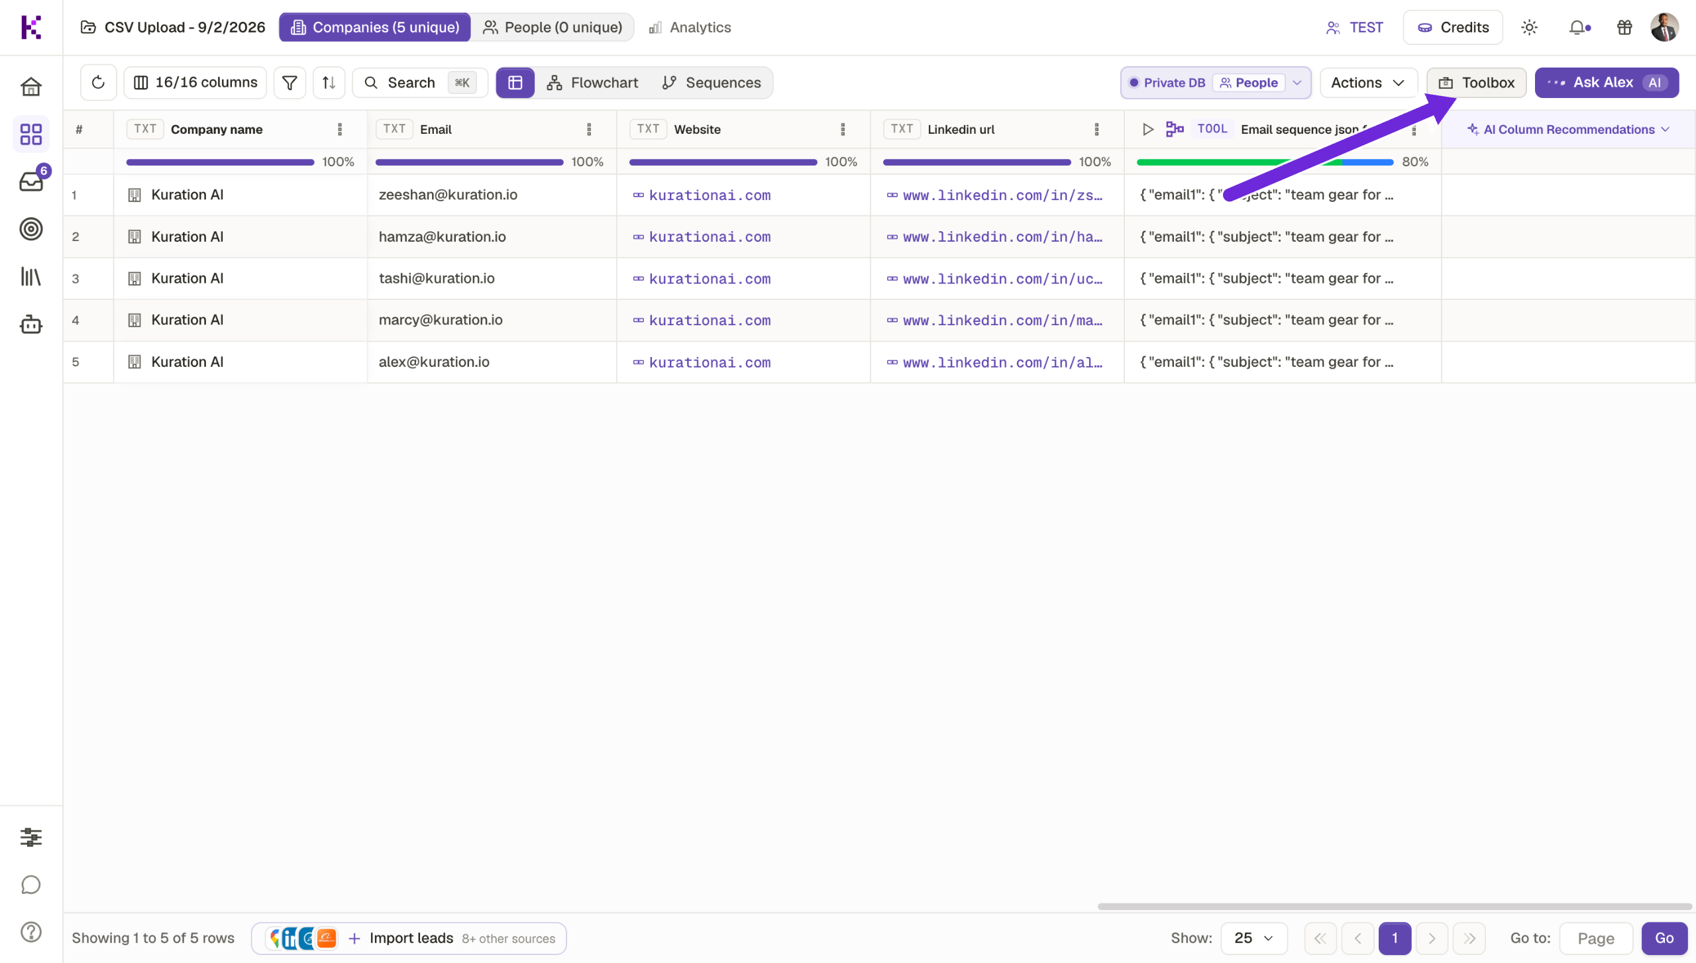1696x963 pixels.
Task: Go to previous page
Action: coord(1357,938)
